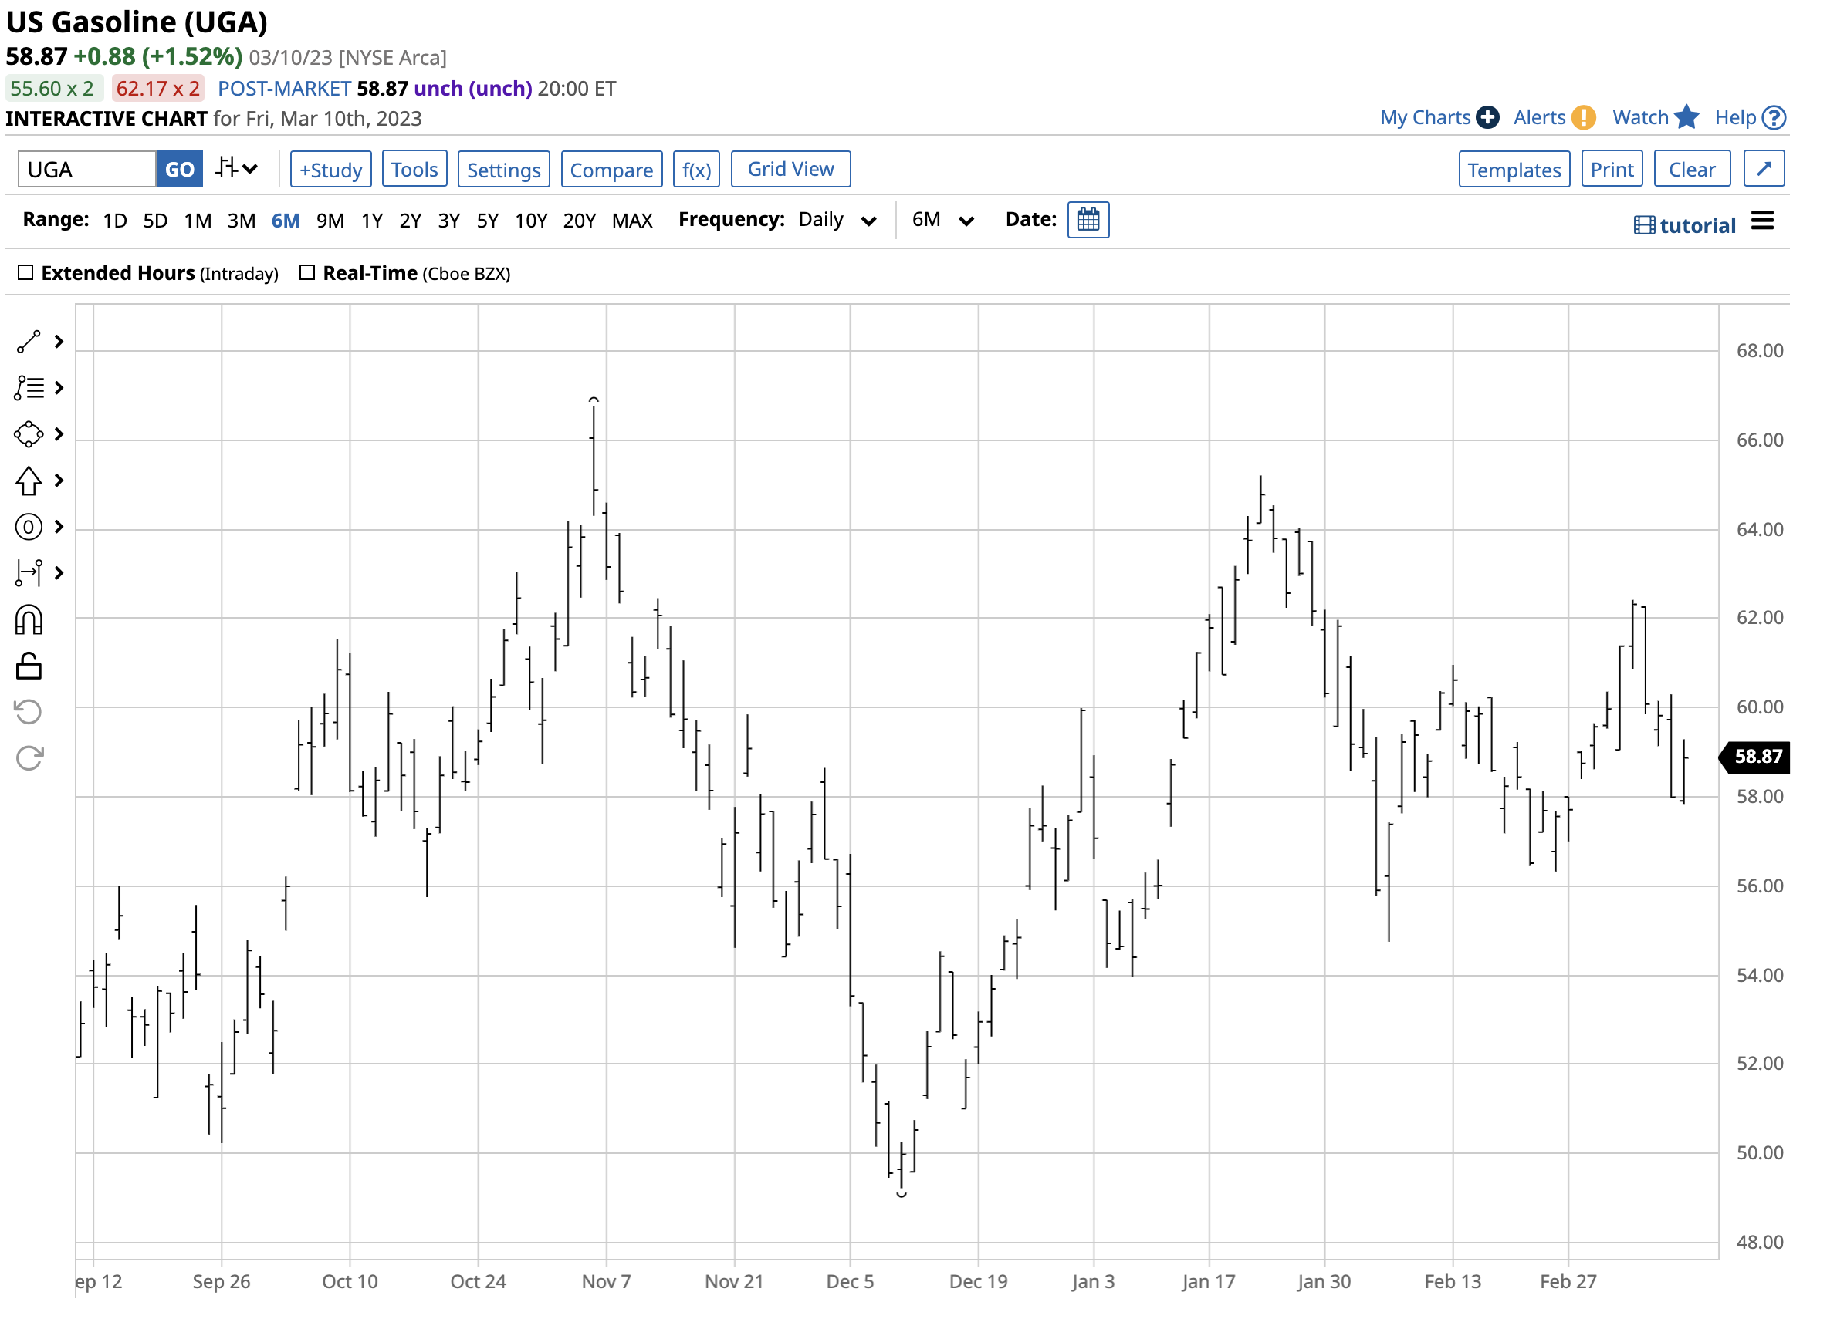Image resolution: width=1837 pixels, height=1319 pixels.
Task: Open the bar type chart style dropdown
Action: 236,169
